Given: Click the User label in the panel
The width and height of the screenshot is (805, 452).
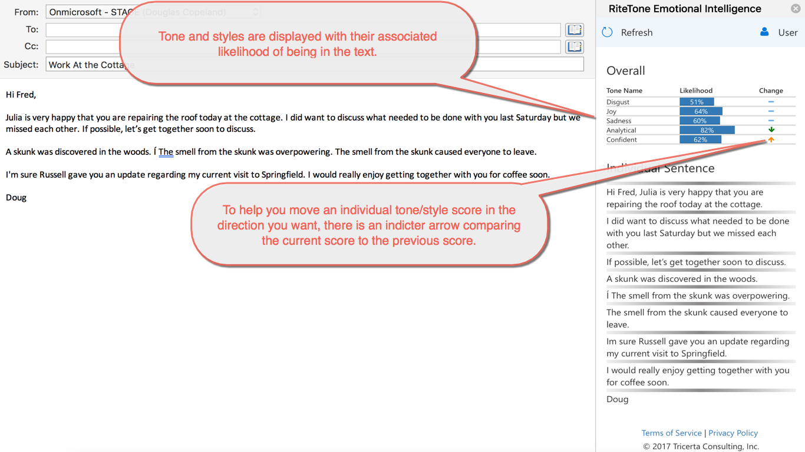Looking at the screenshot, I should tap(787, 32).
